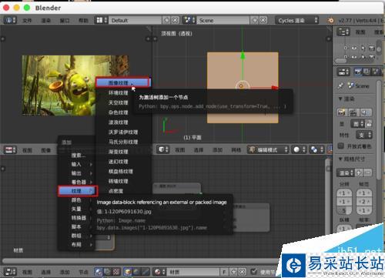Open the pivot point selector icon

(x=316, y=149)
